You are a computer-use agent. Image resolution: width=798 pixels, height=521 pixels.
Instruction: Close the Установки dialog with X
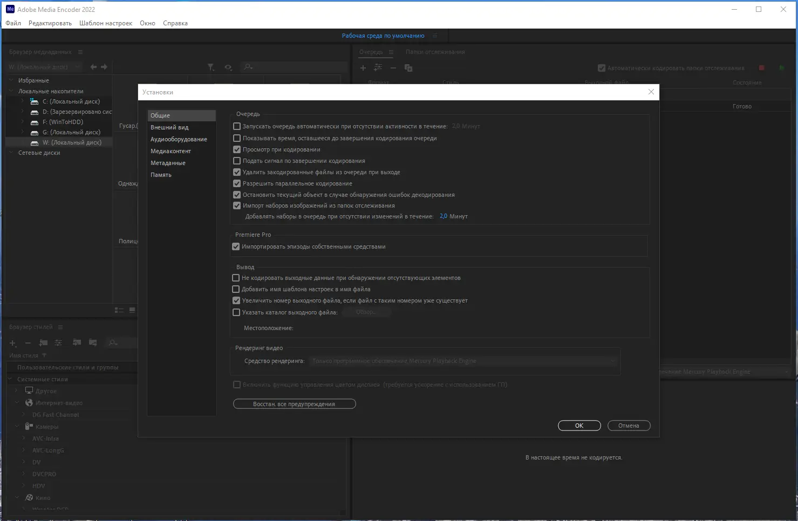651,92
